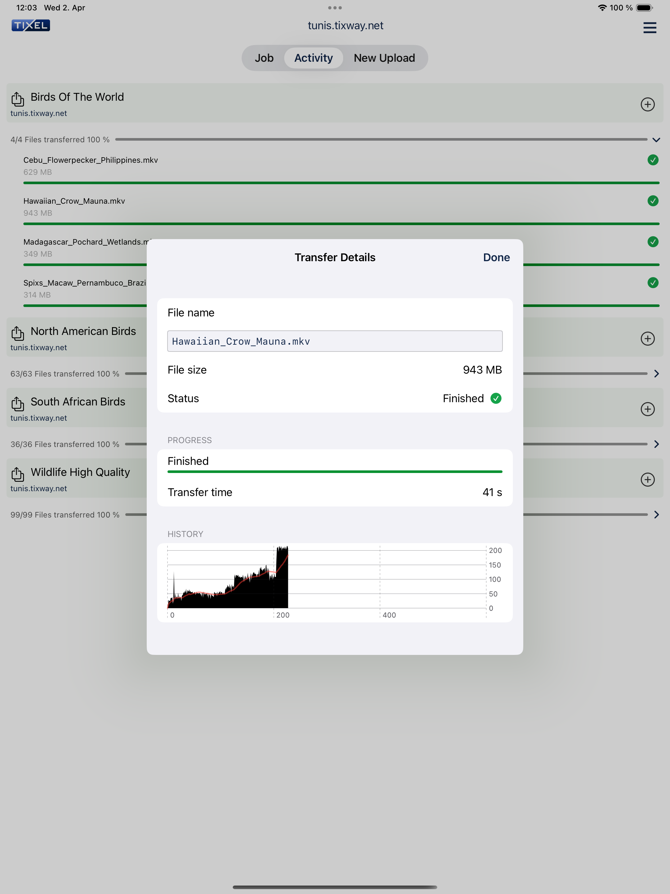This screenshot has height=894, width=670.
Task: Click green checkmark for Madagascar_Pochard_Wetlands file
Action: click(x=653, y=242)
